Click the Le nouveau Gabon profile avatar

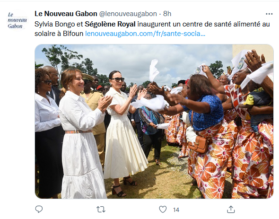coord(17,20)
